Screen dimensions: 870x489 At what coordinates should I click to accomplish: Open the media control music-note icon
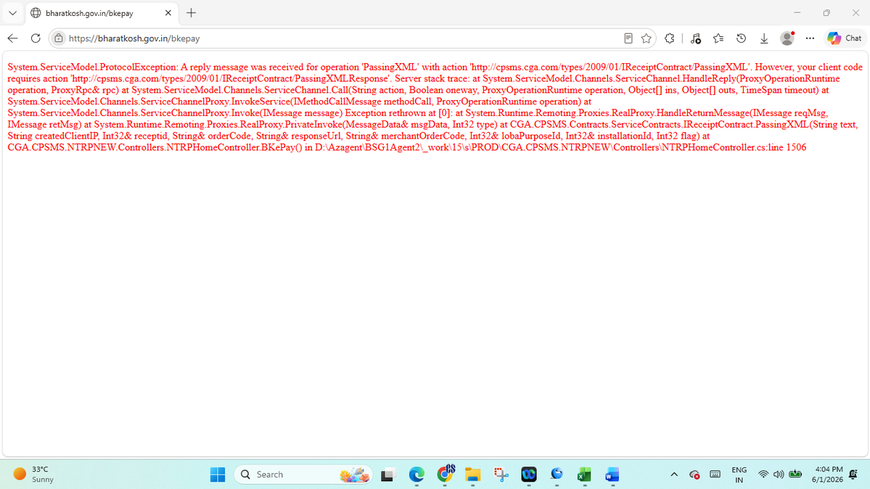tap(695, 38)
